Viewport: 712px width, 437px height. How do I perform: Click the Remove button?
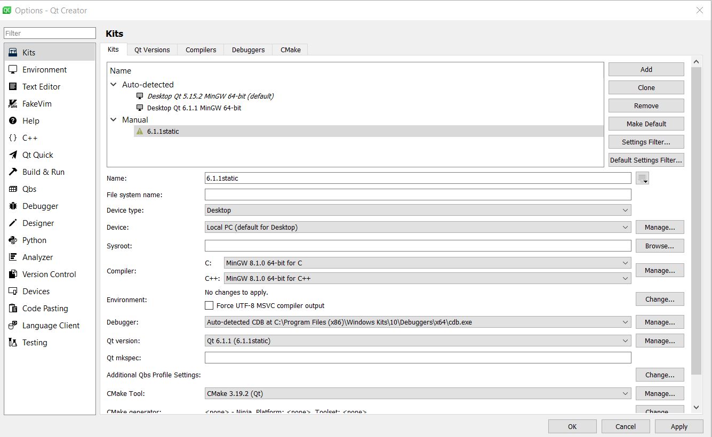tap(646, 106)
